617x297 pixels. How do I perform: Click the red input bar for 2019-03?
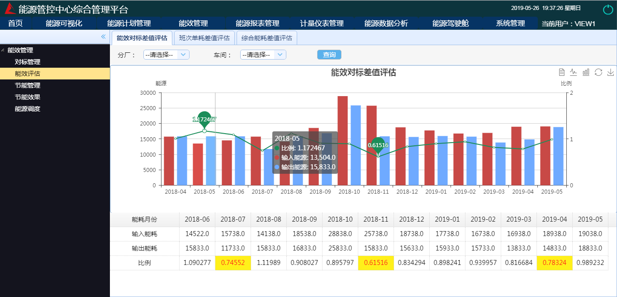click(488, 159)
